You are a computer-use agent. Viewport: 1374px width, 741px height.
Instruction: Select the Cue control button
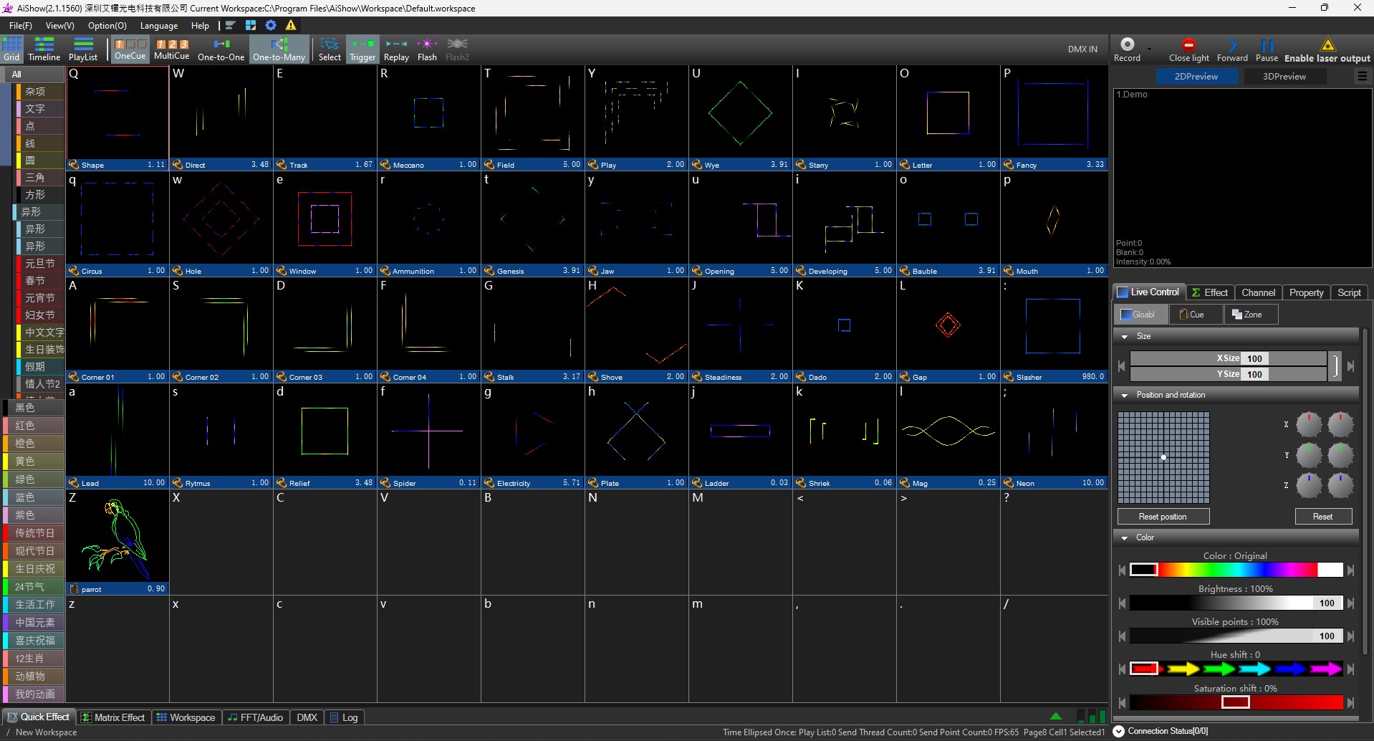[x=1196, y=315]
